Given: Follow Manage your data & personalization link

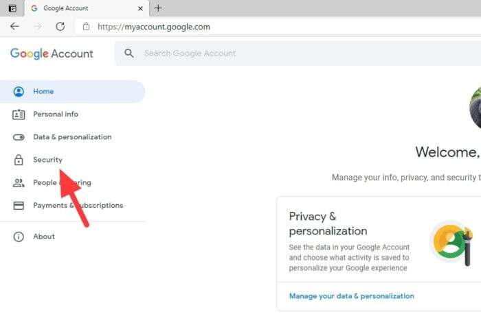Looking at the screenshot, I should click(x=352, y=296).
